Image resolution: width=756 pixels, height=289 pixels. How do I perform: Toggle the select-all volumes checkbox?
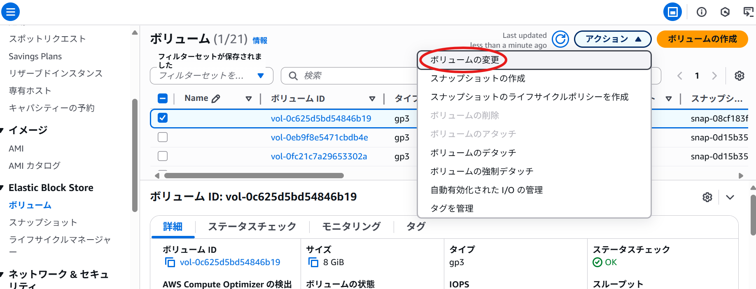163,98
